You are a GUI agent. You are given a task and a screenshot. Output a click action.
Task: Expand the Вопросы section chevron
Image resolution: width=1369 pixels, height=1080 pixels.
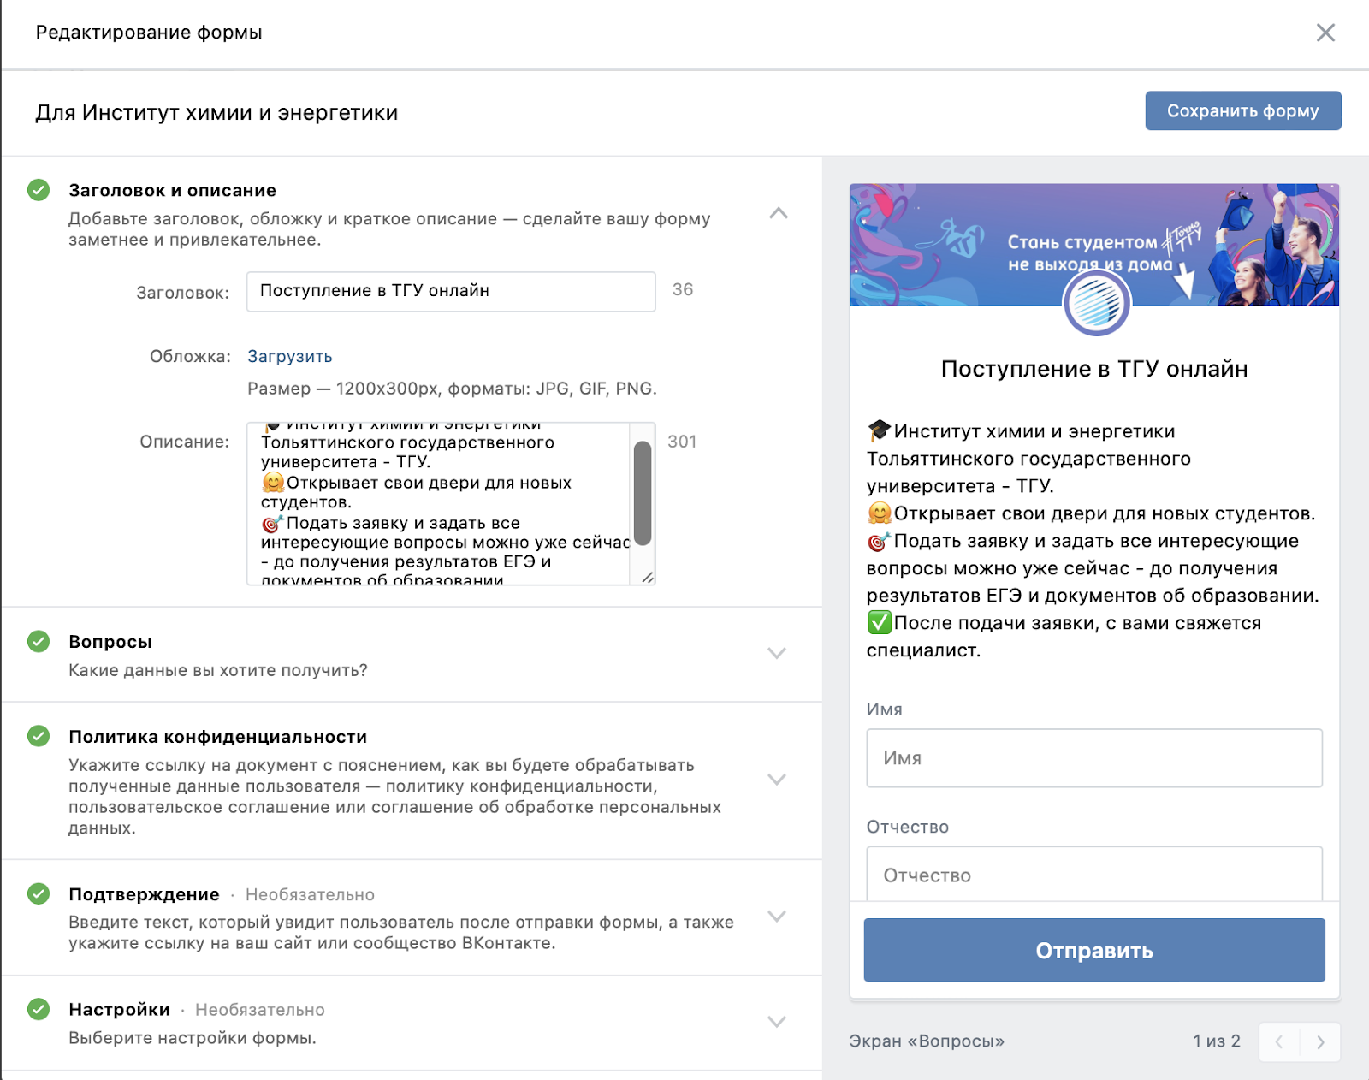(x=776, y=654)
